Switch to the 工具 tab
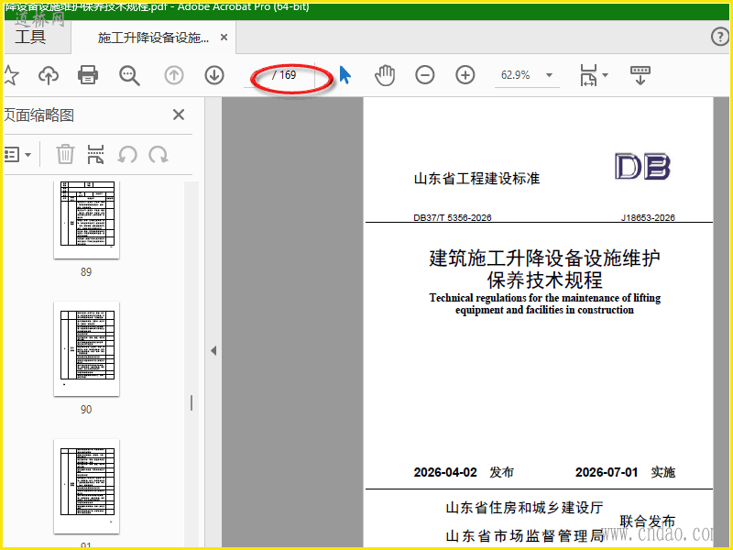Viewport: 733px width, 550px height. pos(30,37)
